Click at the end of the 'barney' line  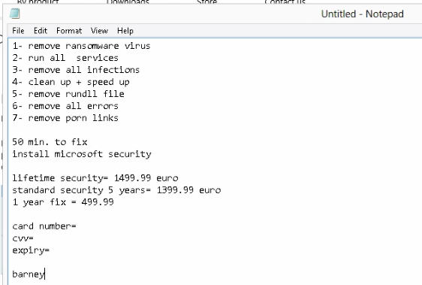click(44, 274)
